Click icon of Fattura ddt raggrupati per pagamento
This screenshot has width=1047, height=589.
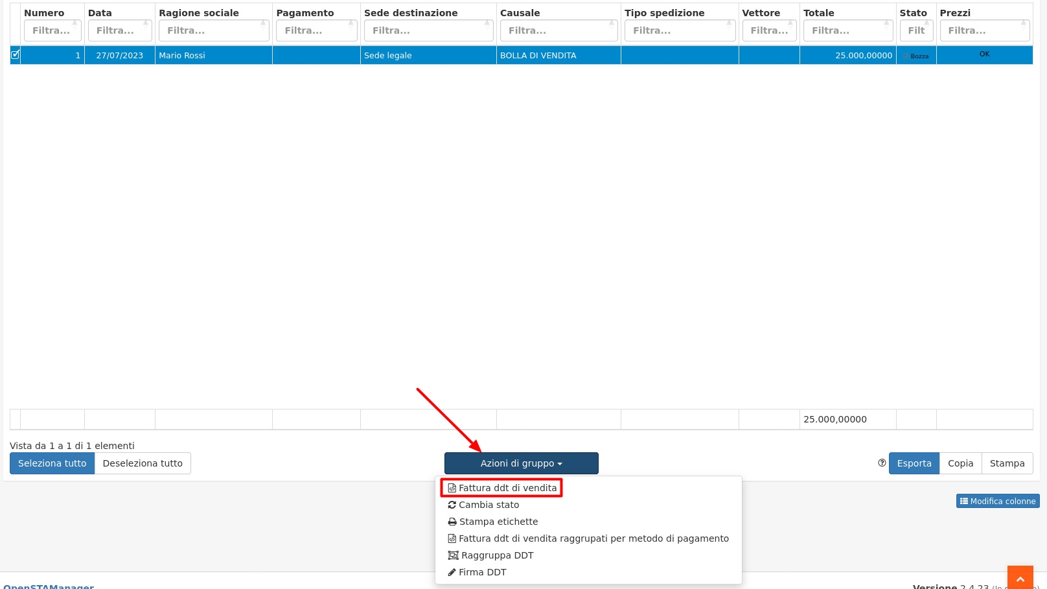(452, 538)
